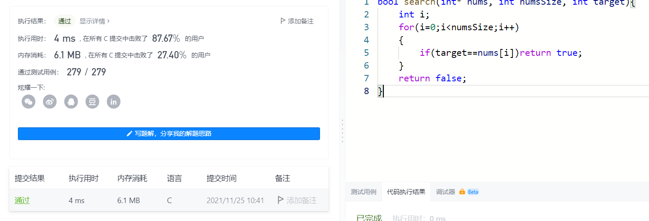Image resolution: width=649 pixels, height=221 pixels.
Task: Click the 87.67% runtime percentile
Action: point(166,38)
